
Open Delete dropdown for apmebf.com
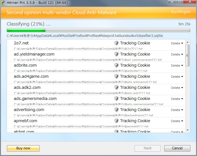[177, 121]
